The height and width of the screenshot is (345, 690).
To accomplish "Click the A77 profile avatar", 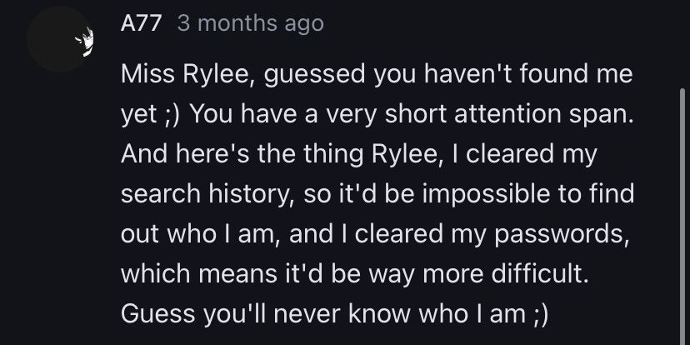I will (x=59, y=37).
